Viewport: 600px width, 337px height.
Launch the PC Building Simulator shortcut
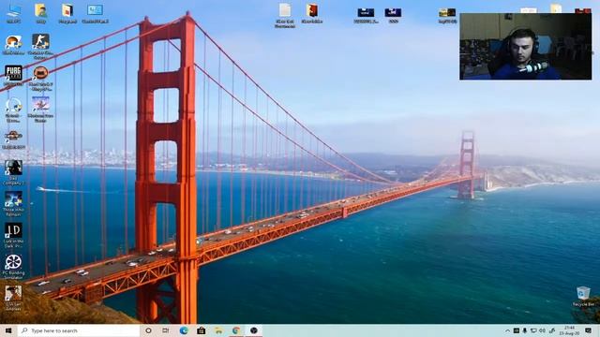click(13, 267)
